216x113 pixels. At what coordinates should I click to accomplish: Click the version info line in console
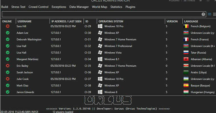[108, 109]
